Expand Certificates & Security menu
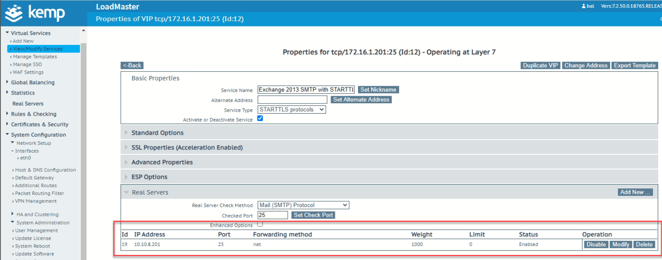662x260 pixels. pyautogui.click(x=39, y=125)
